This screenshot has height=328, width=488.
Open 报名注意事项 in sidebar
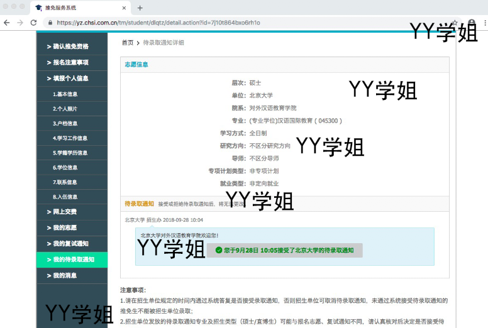tap(72, 62)
